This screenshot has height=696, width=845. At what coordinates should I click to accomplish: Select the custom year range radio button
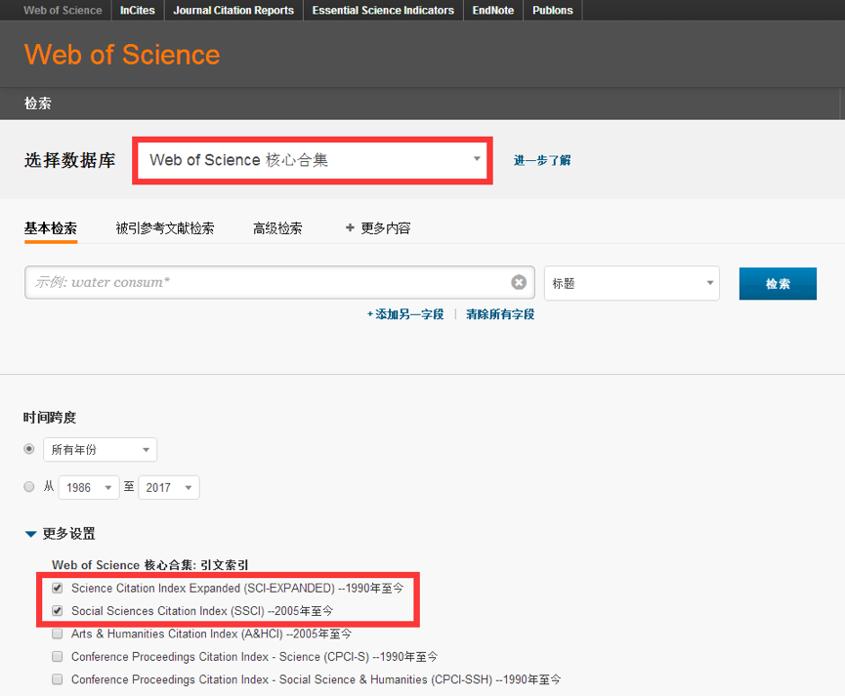28,486
